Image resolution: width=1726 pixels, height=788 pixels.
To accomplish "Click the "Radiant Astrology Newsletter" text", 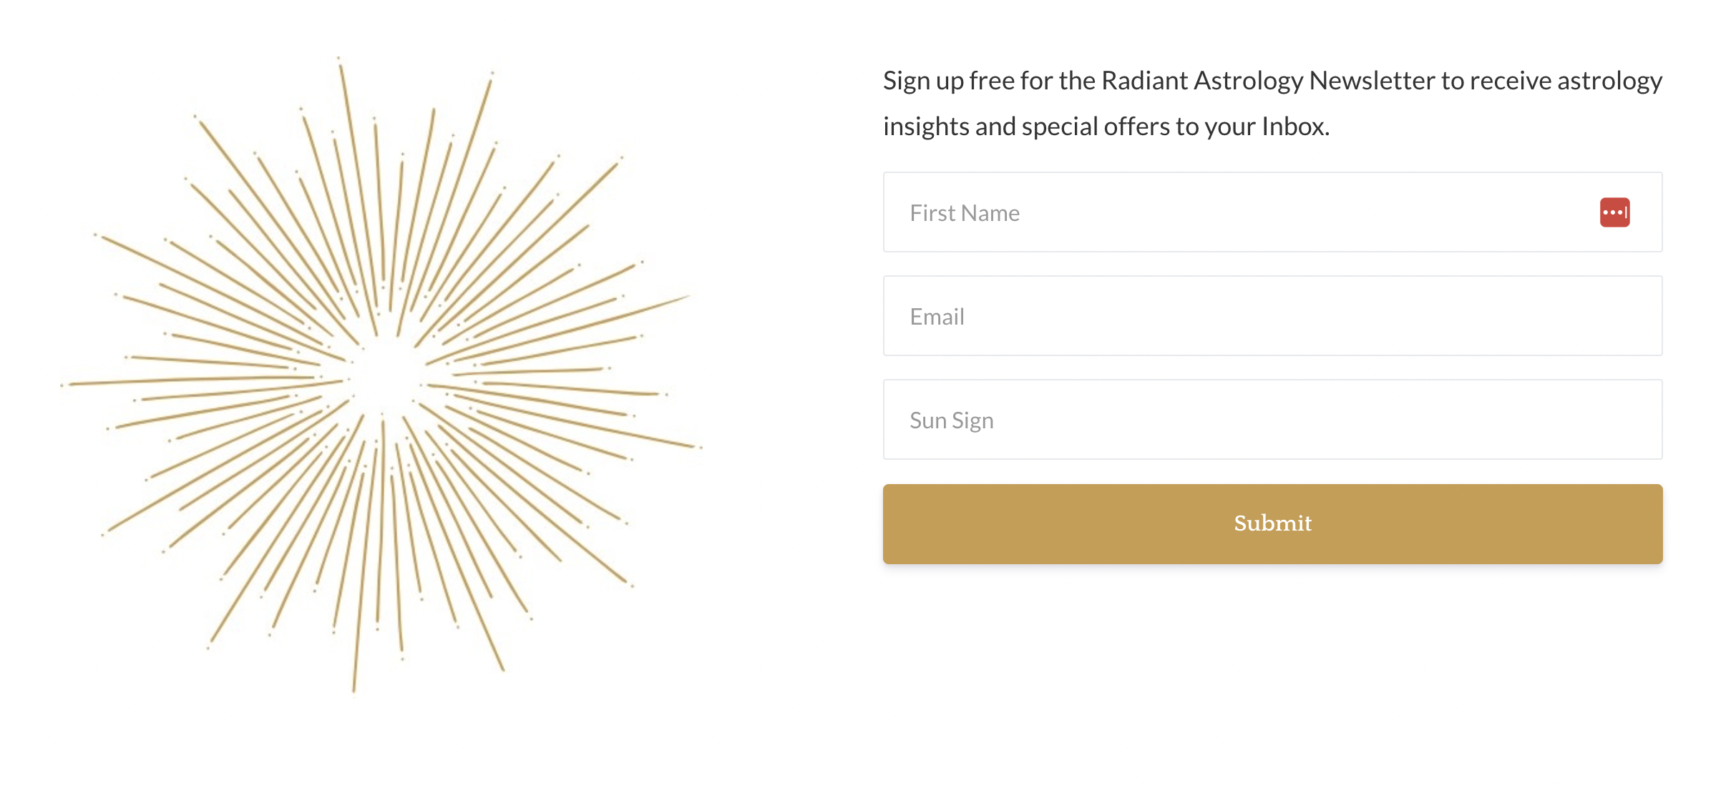I will pos(1268,81).
